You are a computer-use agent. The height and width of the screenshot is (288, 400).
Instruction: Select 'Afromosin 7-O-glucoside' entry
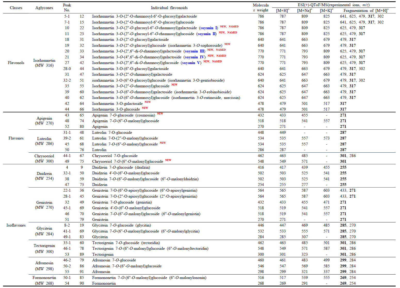(x=114, y=260)
